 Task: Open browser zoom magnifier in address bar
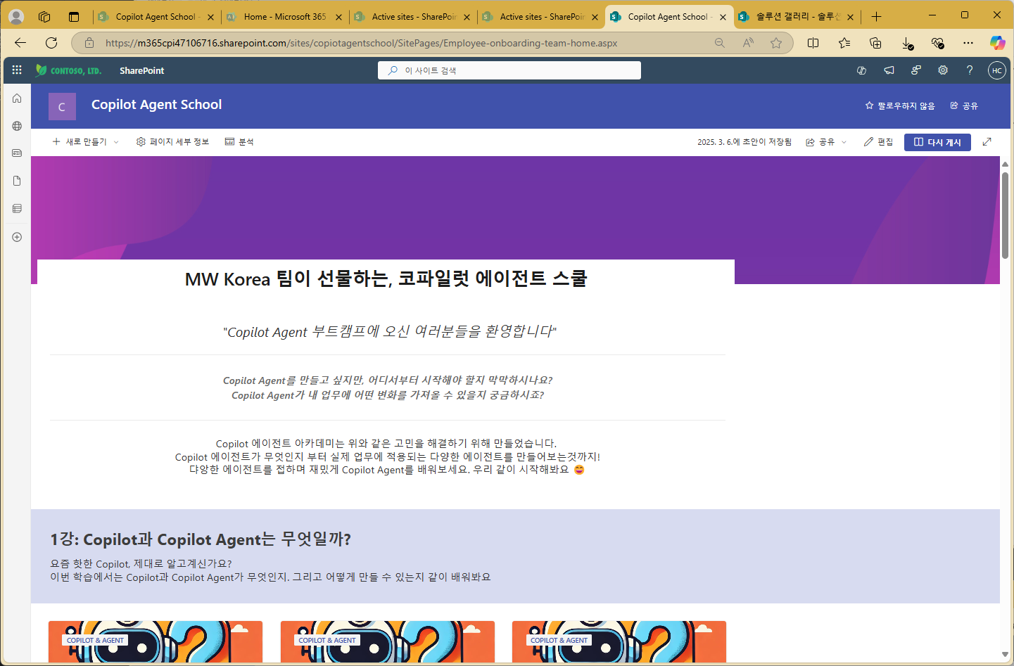click(x=720, y=43)
